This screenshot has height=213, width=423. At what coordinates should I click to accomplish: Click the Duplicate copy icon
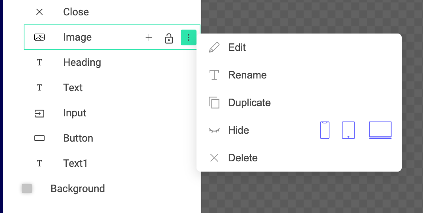point(214,103)
